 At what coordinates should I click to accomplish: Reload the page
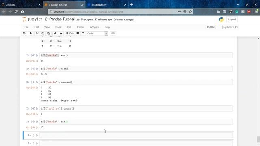tap(16, 12)
